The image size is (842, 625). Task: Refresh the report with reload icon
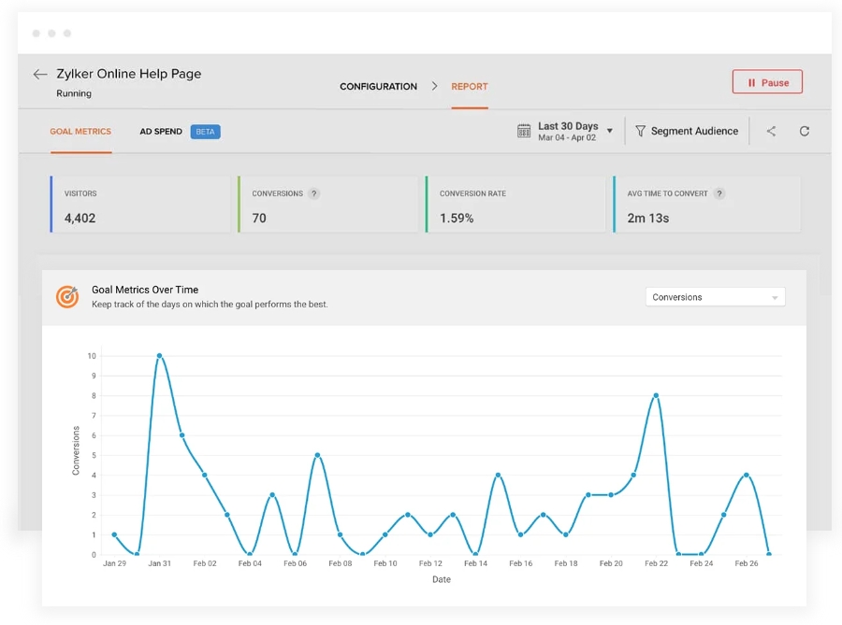tap(804, 132)
